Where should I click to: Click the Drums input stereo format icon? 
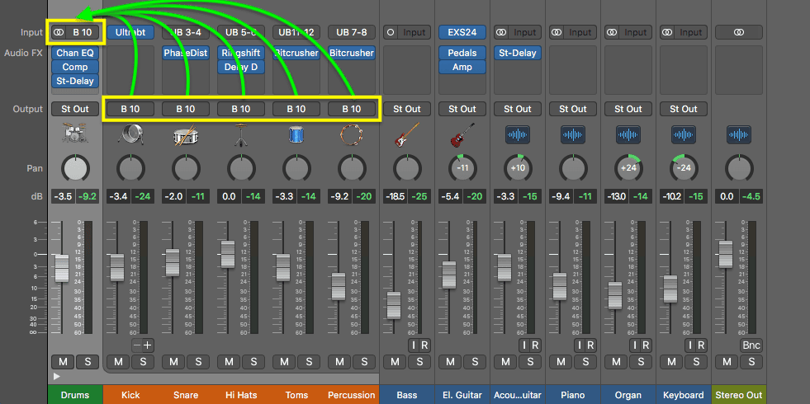59,32
